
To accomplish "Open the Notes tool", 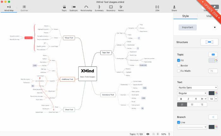I will [121, 8].
